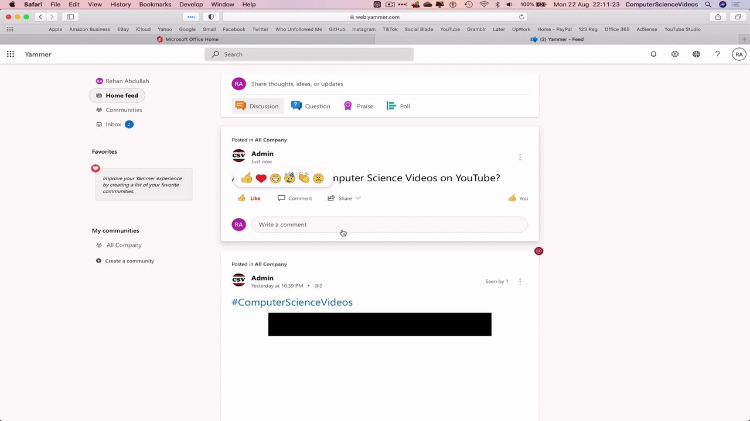Click the red mention badge icon
Viewport: 750px width, 421px height.
[538, 251]
